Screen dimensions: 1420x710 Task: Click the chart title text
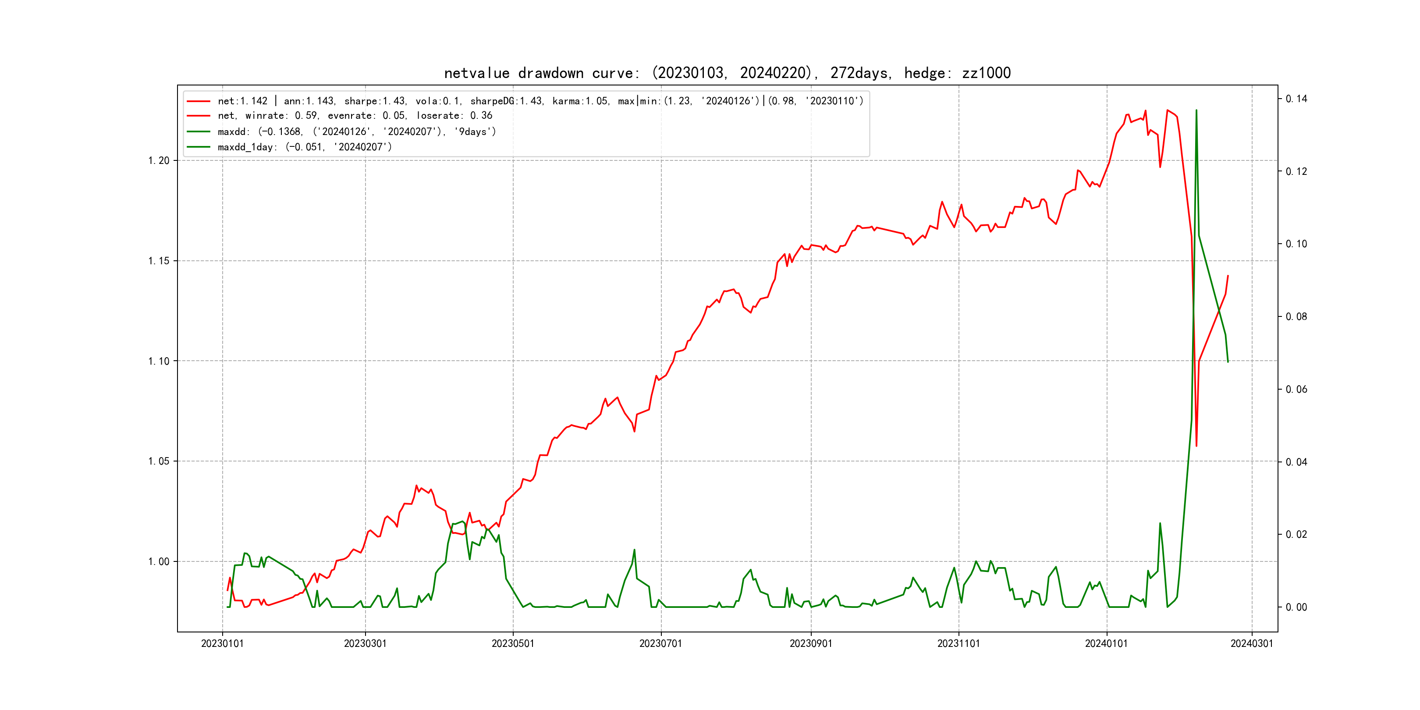[727, 73]
